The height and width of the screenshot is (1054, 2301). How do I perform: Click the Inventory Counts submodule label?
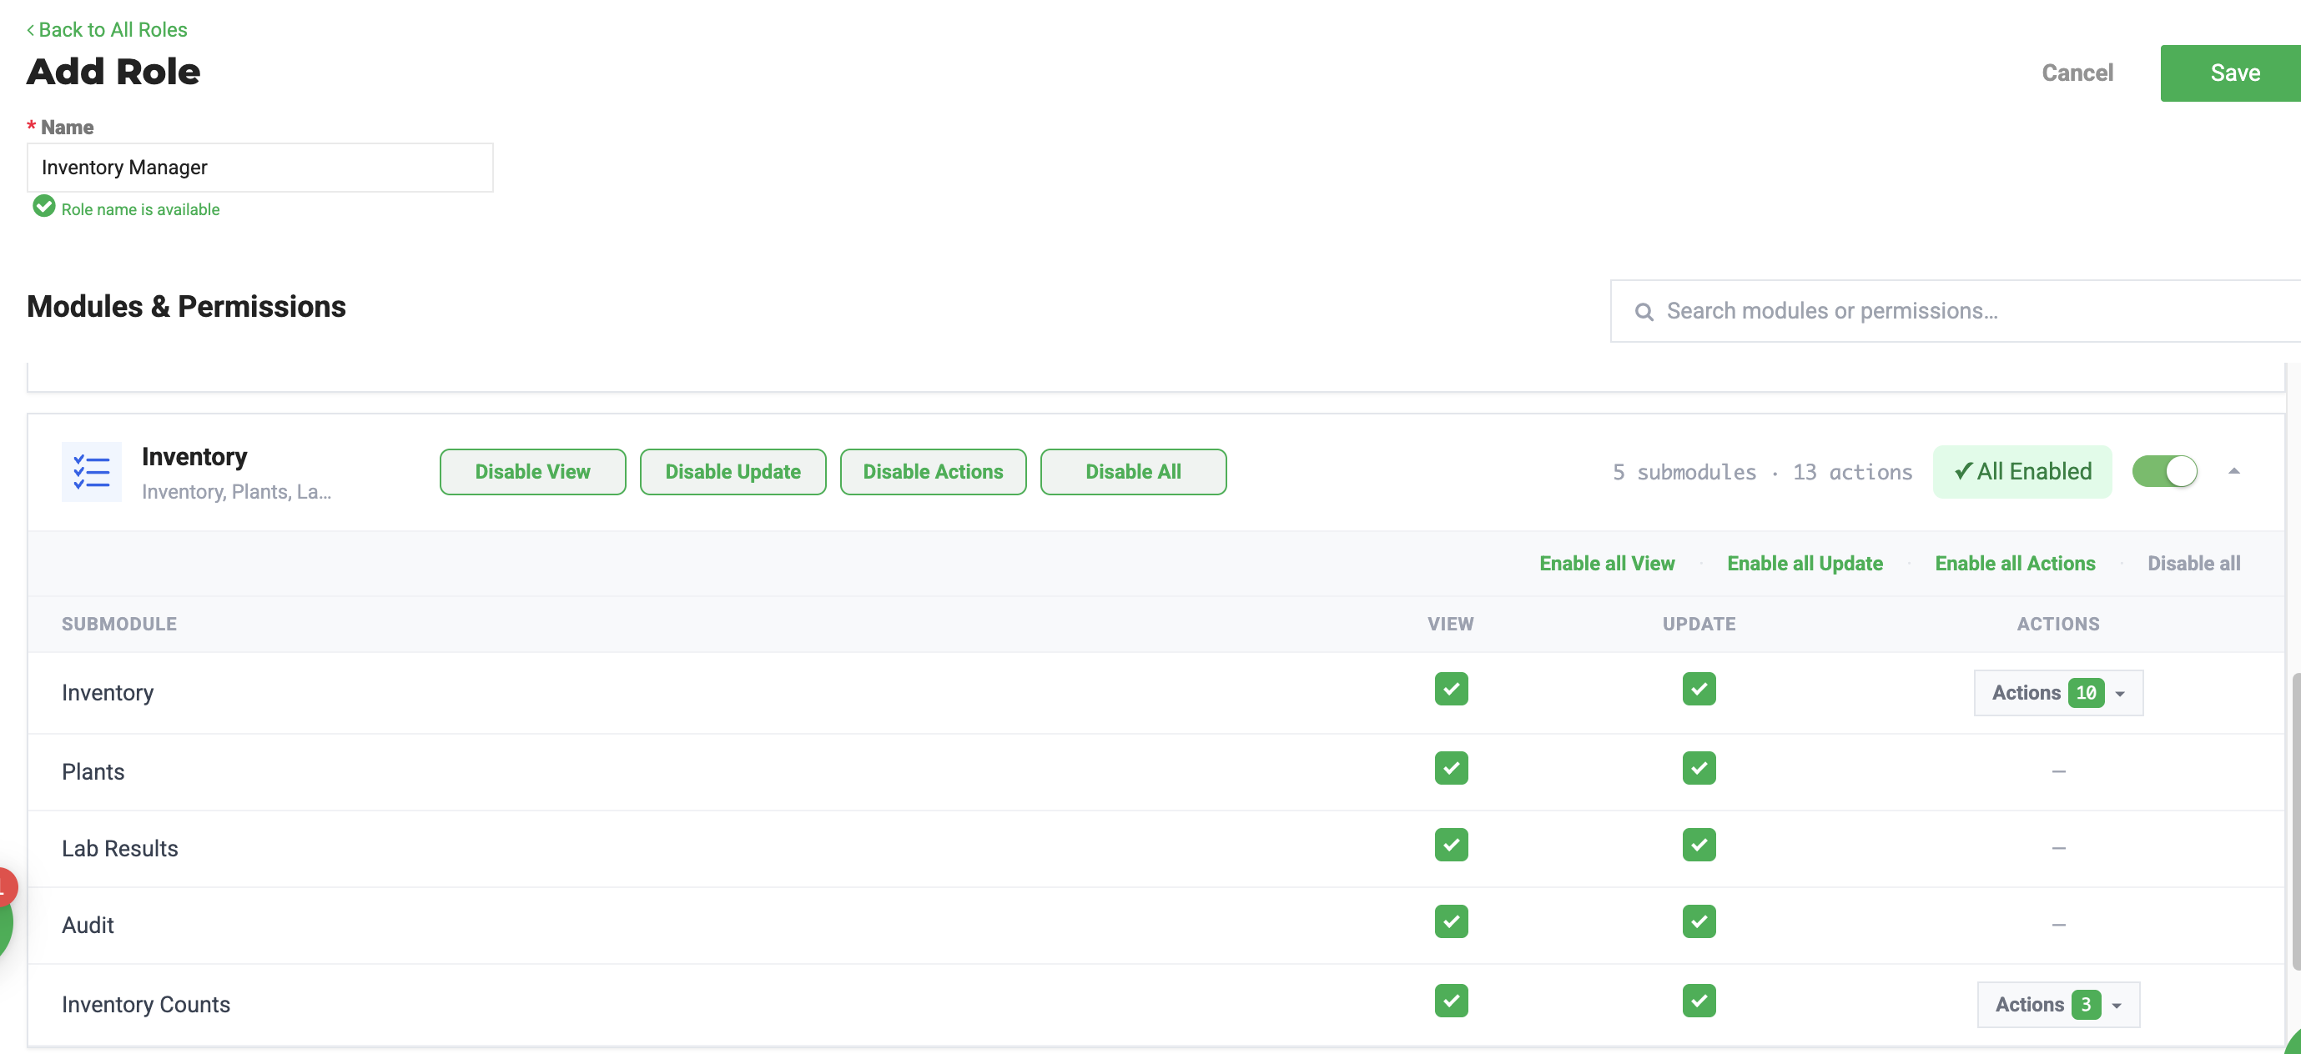pos(146,1004)
